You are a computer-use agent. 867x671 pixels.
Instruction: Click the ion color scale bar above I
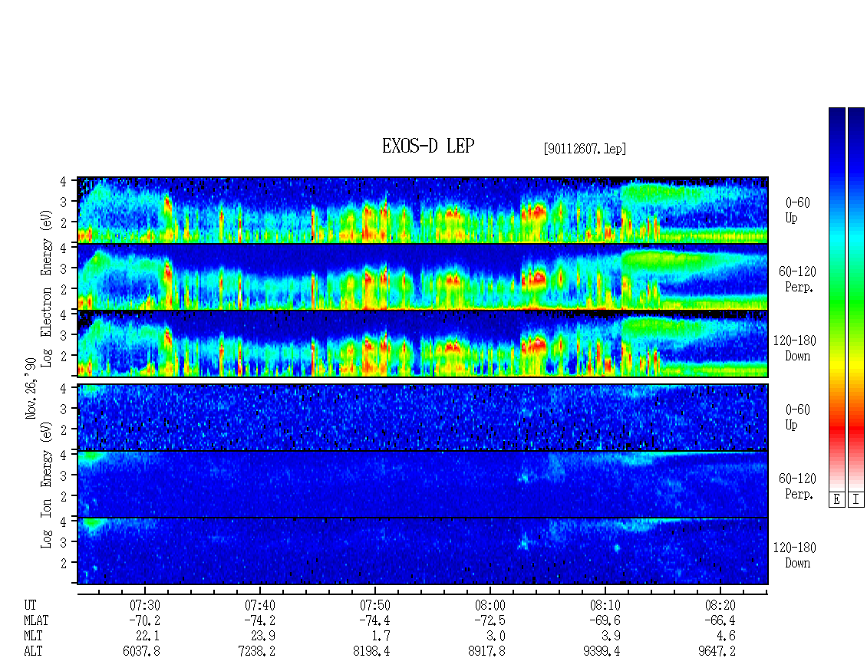pyautogui.click(x=856, y=299)
